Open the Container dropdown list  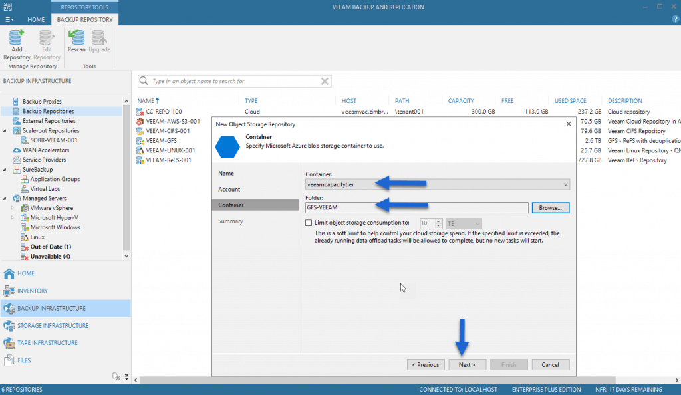(565, 184)
